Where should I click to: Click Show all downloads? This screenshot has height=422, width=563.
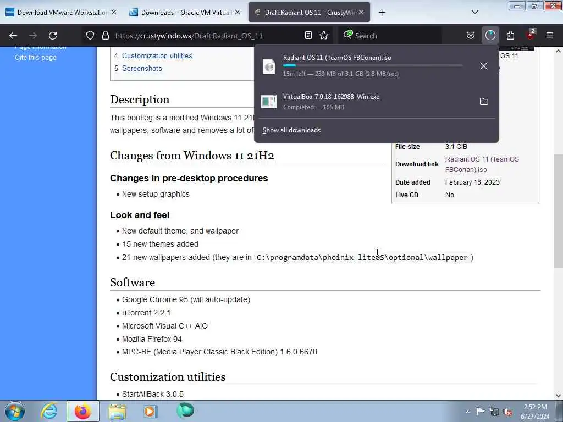click(291, 130)
